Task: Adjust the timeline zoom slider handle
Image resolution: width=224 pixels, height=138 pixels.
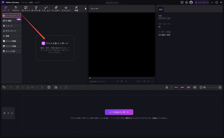Action: pyautogui.click(x=204, y=87)
